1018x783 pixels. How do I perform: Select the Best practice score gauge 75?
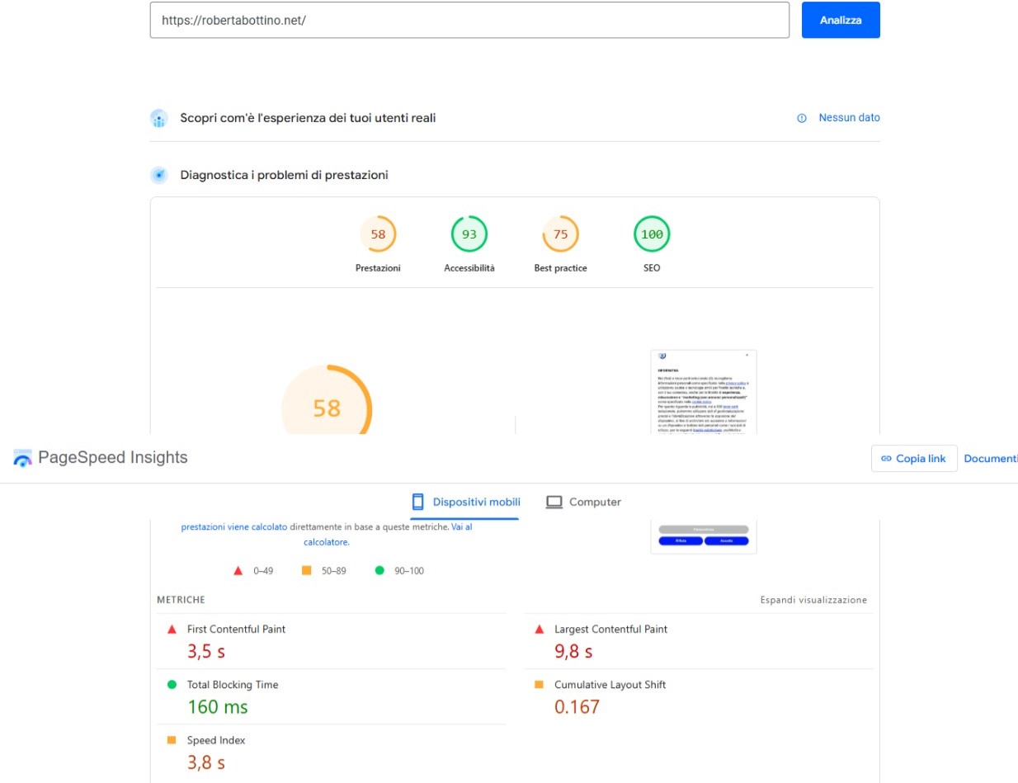pos(560,234)
